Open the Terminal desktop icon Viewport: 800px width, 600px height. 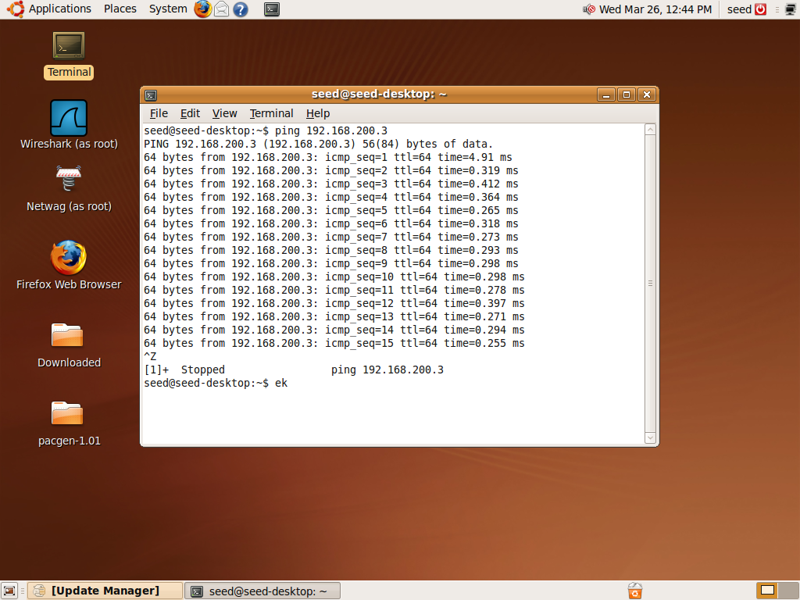tap(69, 55)
